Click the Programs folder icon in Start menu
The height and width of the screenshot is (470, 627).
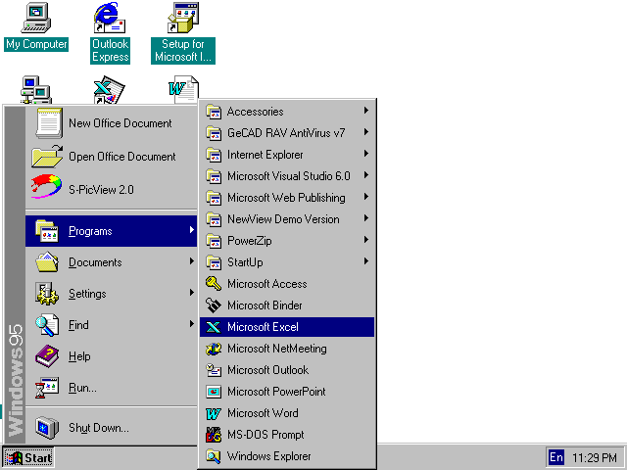tap(47, 231)
